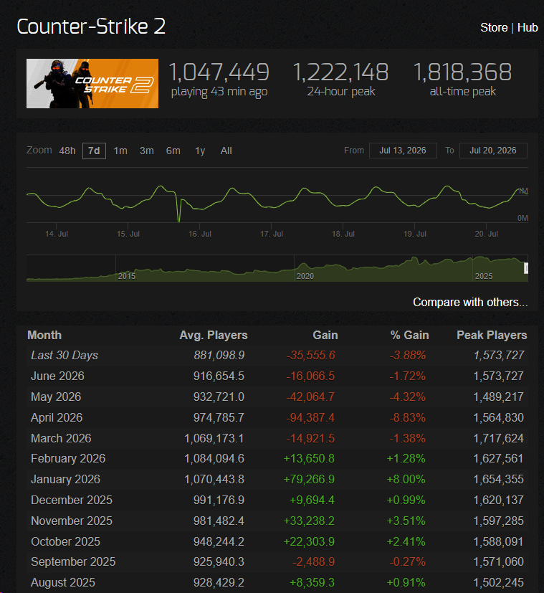
Task: Click the 1,084,094.6 average players value
Action: (214, 458)
